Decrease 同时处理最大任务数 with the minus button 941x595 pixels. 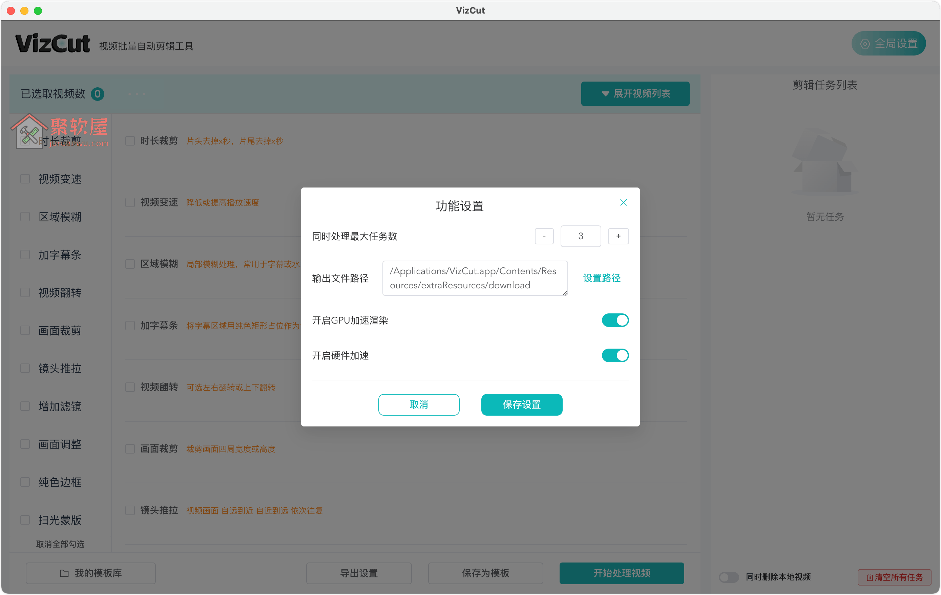544,236
